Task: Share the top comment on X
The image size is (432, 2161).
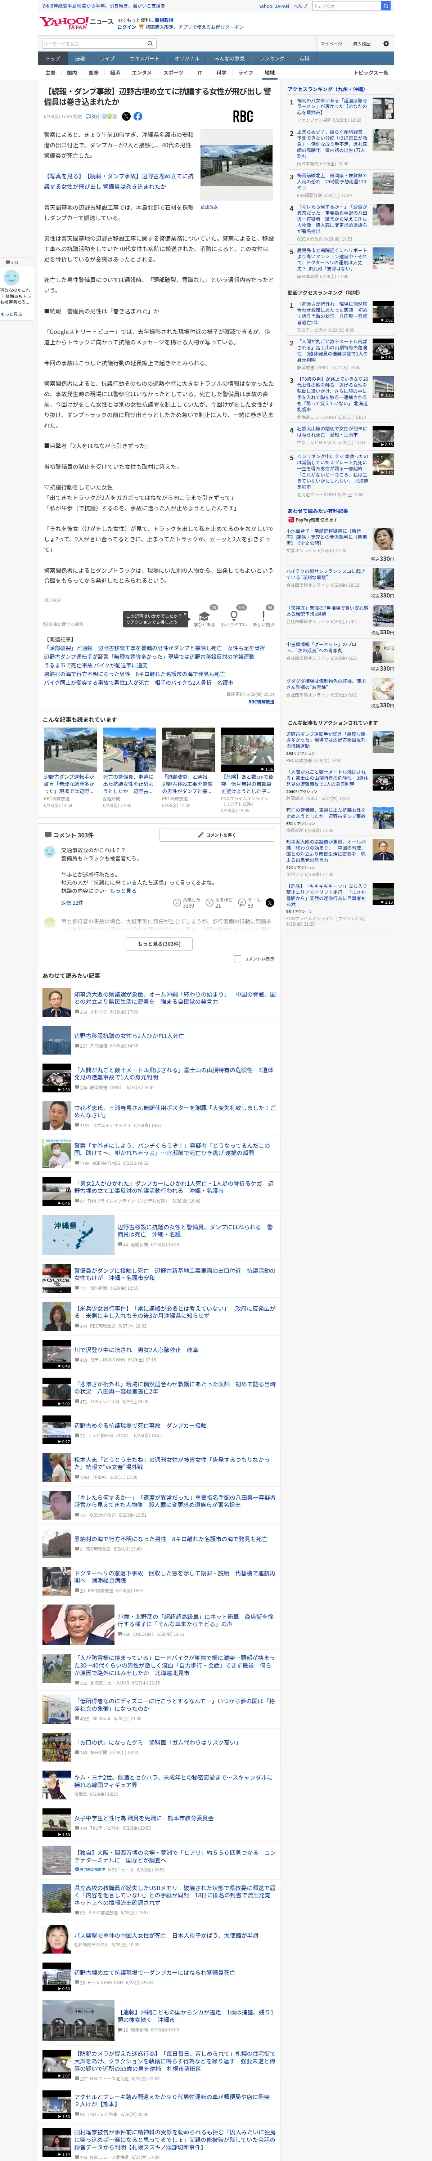Action: click(x=270, y=903)
